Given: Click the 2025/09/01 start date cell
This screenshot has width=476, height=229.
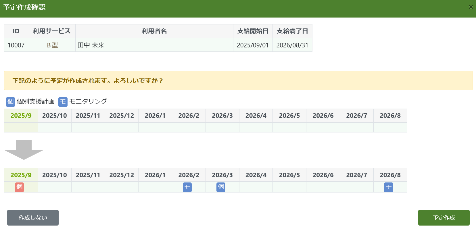Looking at the screenshot, I should point(253,45).
